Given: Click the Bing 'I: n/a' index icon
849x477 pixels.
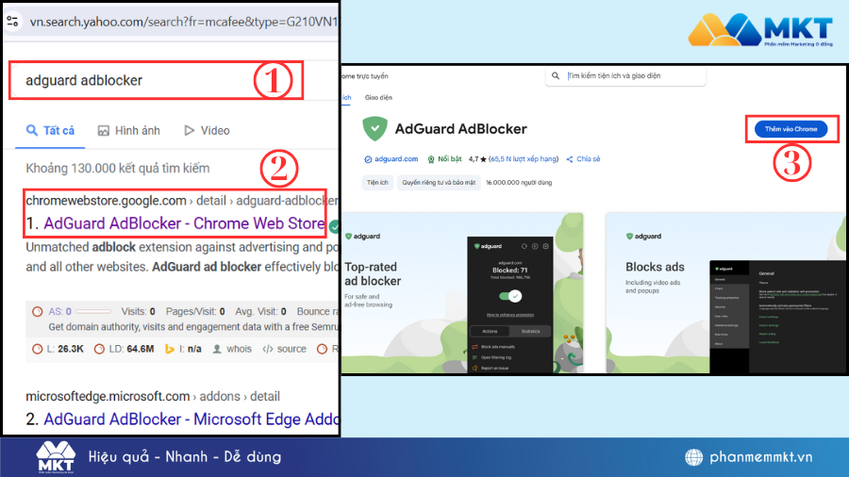Looking at the screenshot, I should pos(170,350).
